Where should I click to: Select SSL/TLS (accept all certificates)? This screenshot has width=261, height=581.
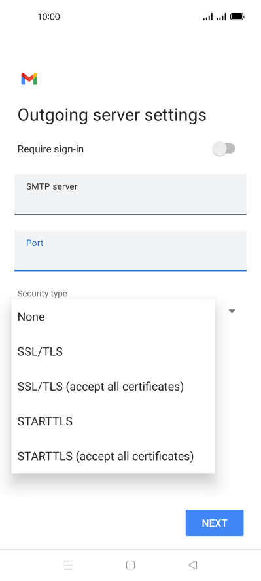click(113, 387)
